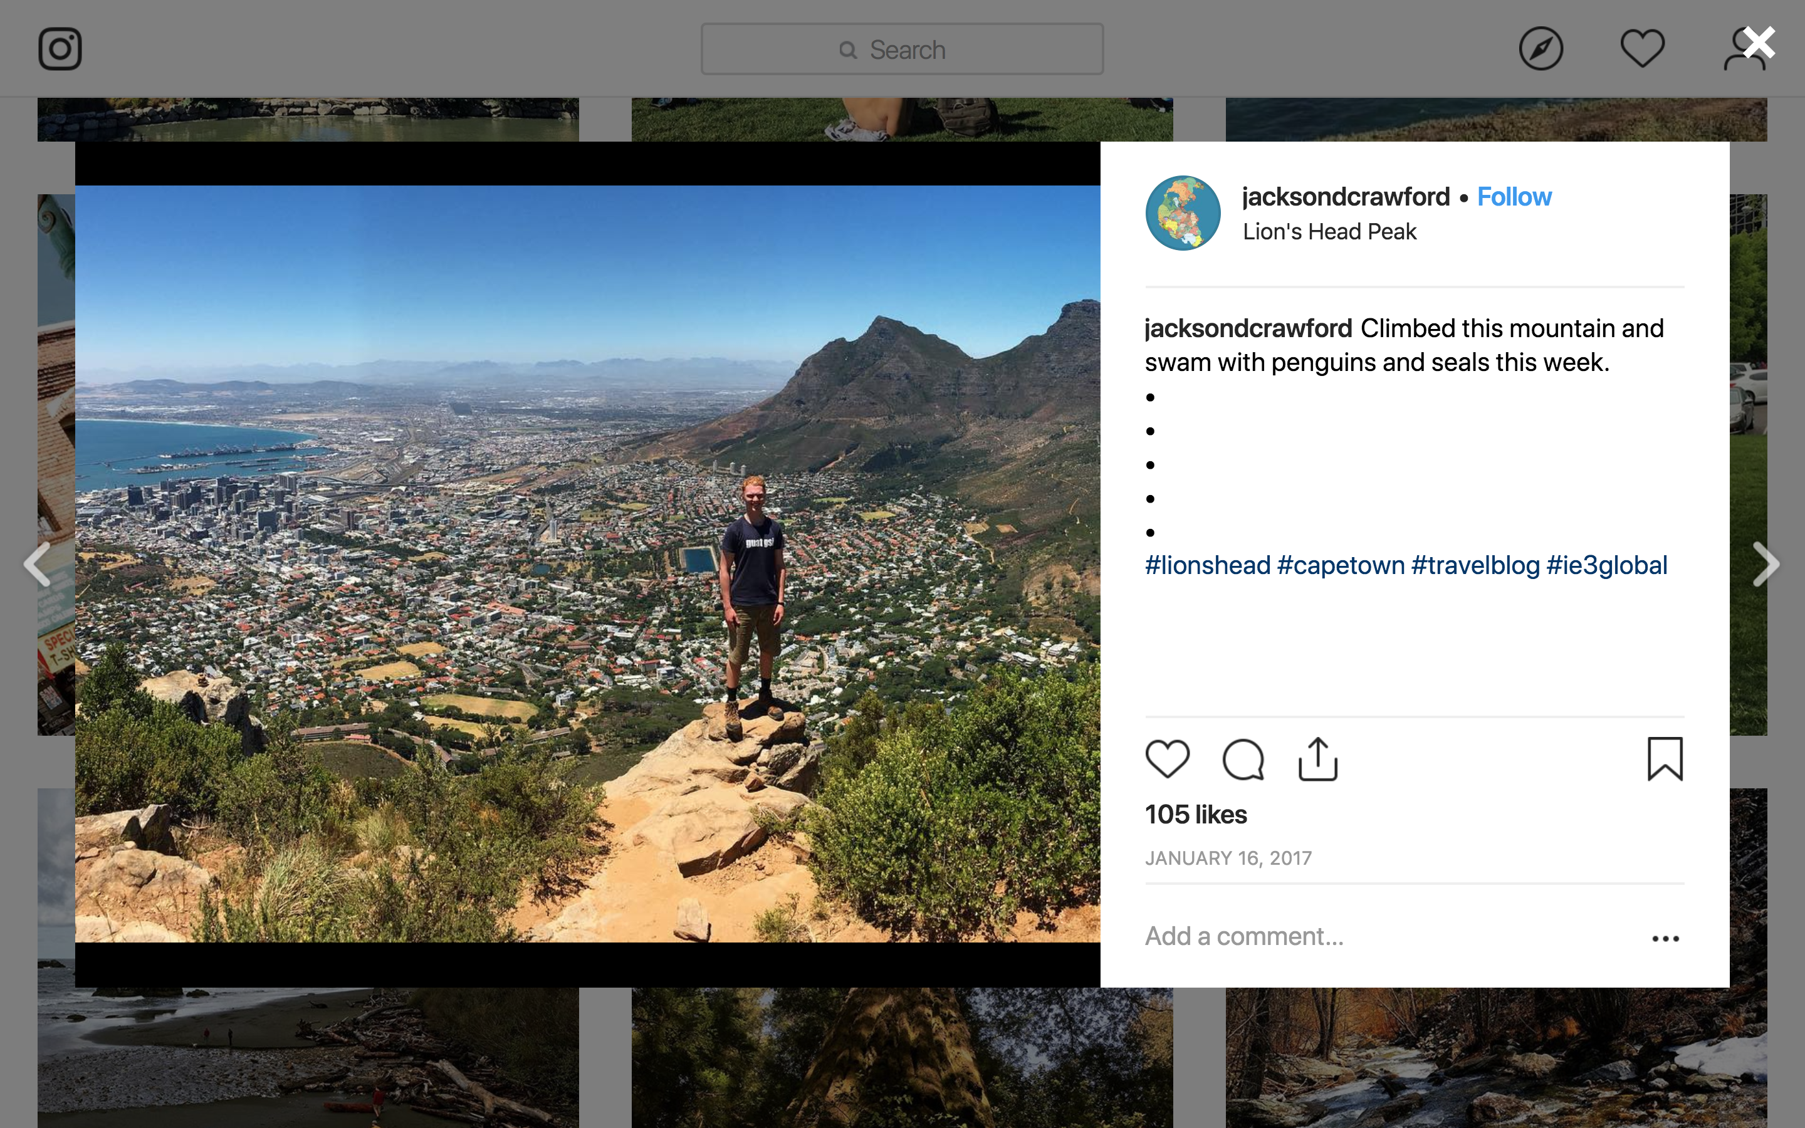Open the #ie3global hashtag

[1606, 565]
